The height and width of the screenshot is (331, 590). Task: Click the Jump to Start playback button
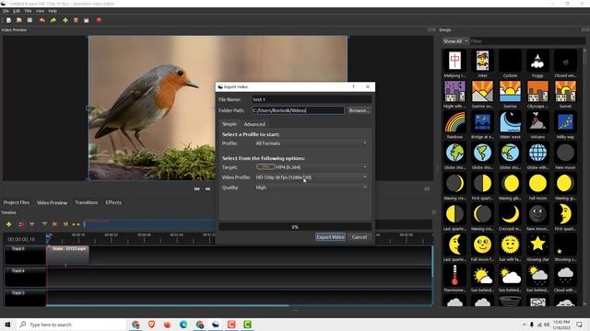[196, 189]
